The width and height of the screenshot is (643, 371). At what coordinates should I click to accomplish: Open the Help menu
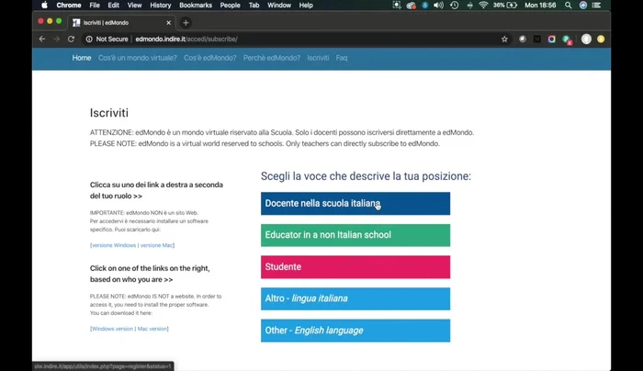(306, 6)
